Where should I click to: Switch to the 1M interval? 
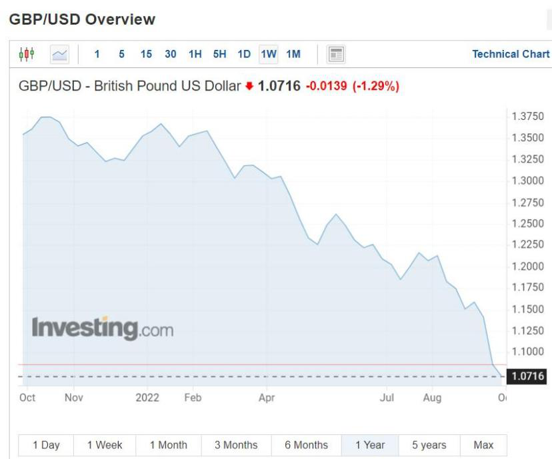coord(293,55)
